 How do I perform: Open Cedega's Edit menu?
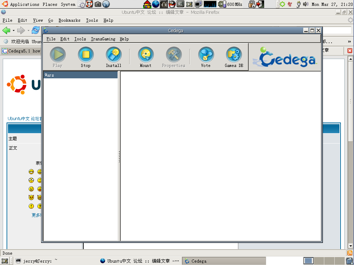(65, 39)
